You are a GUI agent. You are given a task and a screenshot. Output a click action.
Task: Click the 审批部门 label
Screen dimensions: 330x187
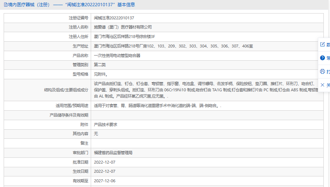coord(80,153)
